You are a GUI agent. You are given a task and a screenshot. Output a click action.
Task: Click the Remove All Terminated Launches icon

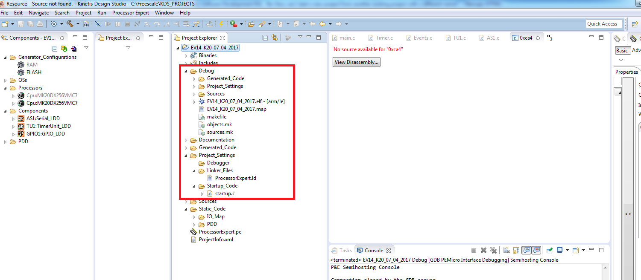(494, 250)
